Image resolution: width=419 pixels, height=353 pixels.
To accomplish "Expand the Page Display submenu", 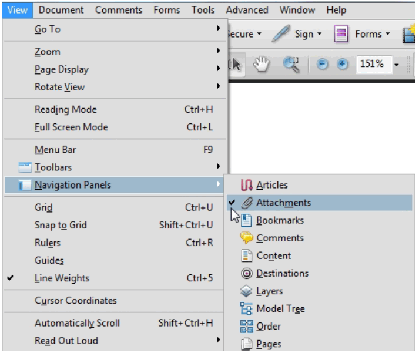I will (62, 69).
